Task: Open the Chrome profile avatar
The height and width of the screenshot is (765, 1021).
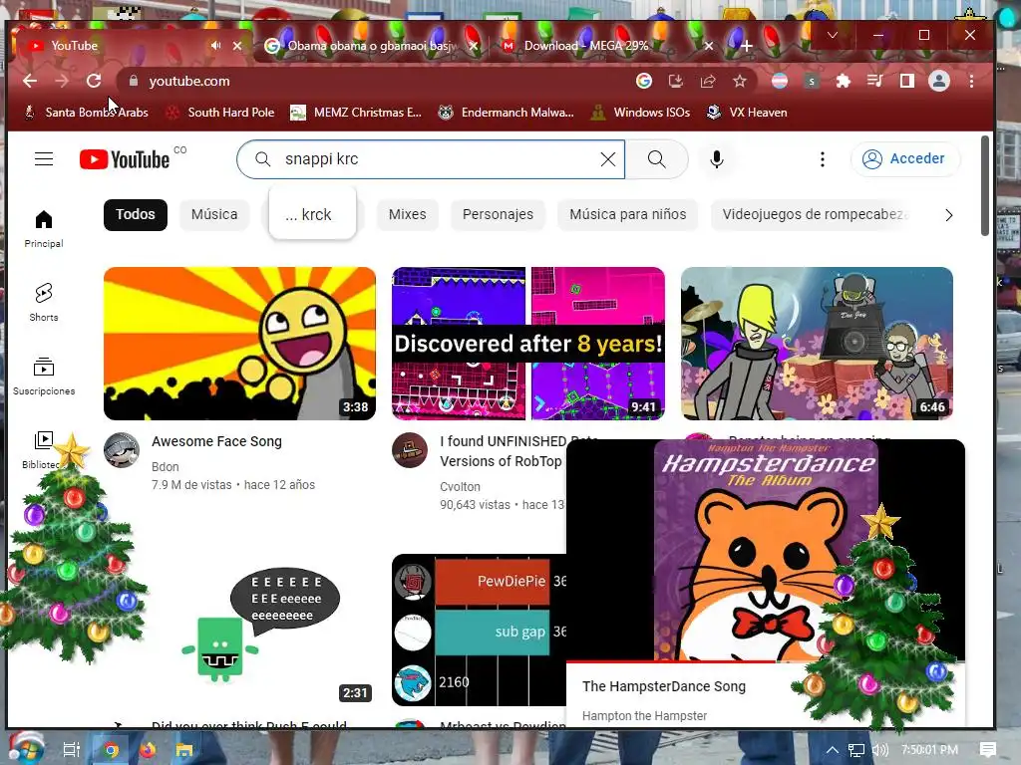Action: pyautogui.click(x=939, y=81)
